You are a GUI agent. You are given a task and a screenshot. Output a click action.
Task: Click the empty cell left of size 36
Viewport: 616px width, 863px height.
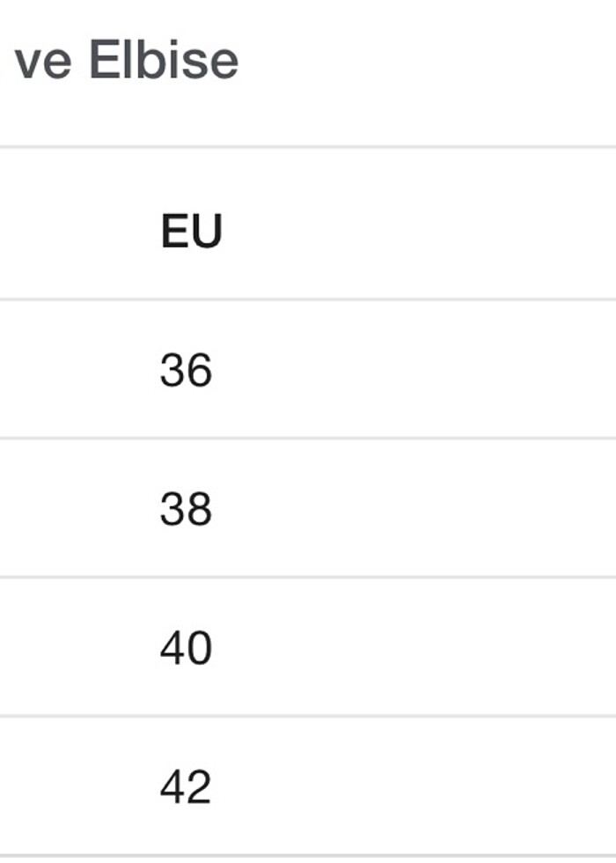click(62, 370)
